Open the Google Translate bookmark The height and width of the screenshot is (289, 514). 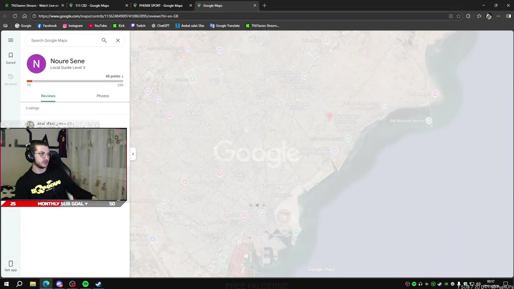point(225,26)
